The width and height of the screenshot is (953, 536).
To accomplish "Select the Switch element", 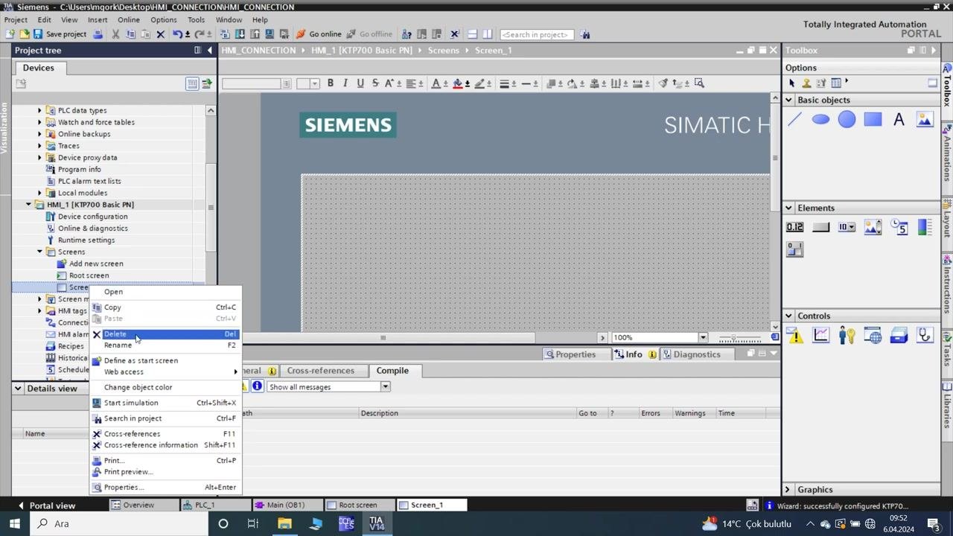I will [x=794, y=249].
